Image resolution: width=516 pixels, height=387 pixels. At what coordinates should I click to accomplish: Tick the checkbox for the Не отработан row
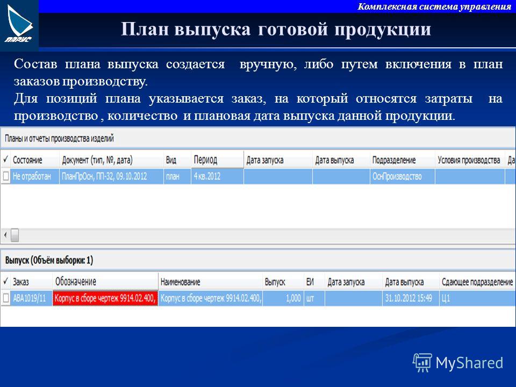tap(5, 176)
